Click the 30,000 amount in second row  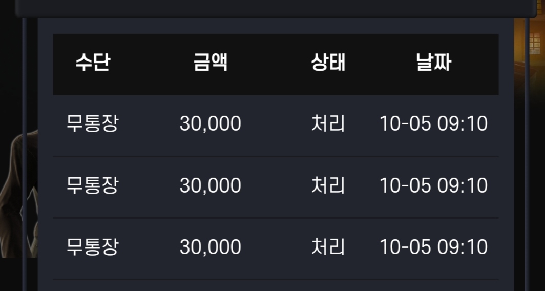pos(211,185)
